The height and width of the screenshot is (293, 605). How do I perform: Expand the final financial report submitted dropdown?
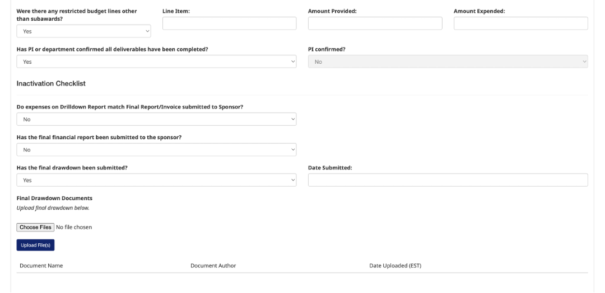156,150
